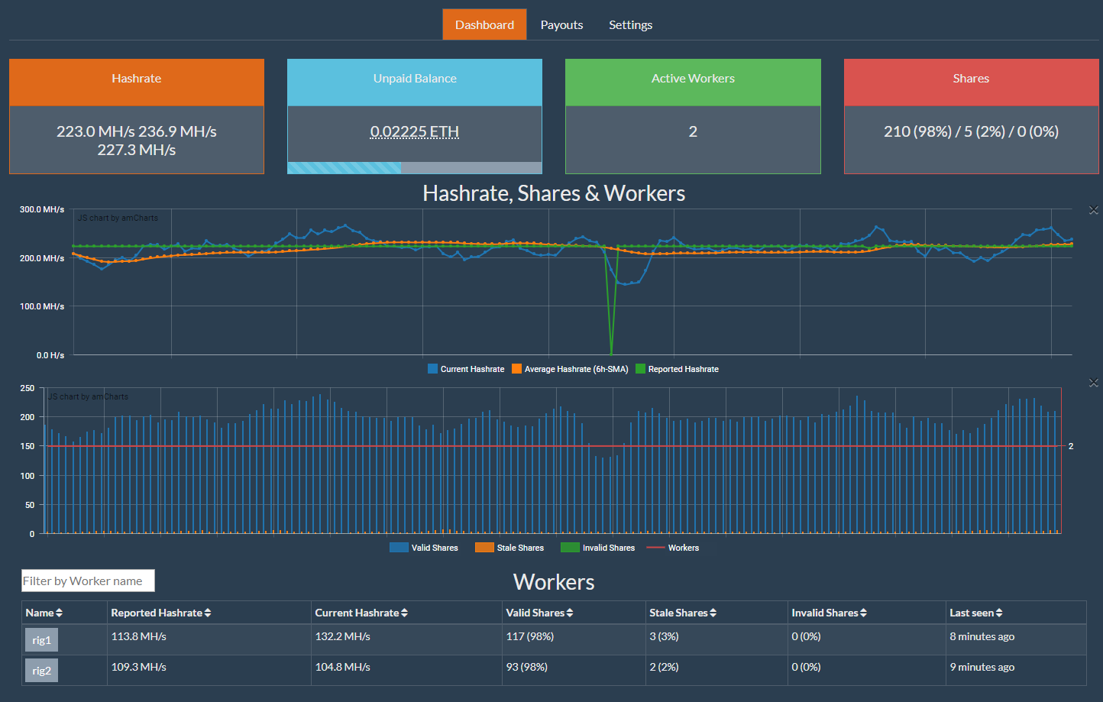Sort by Current Hashrate column arrows
1103x702 pixels.
tap(404, 613)
